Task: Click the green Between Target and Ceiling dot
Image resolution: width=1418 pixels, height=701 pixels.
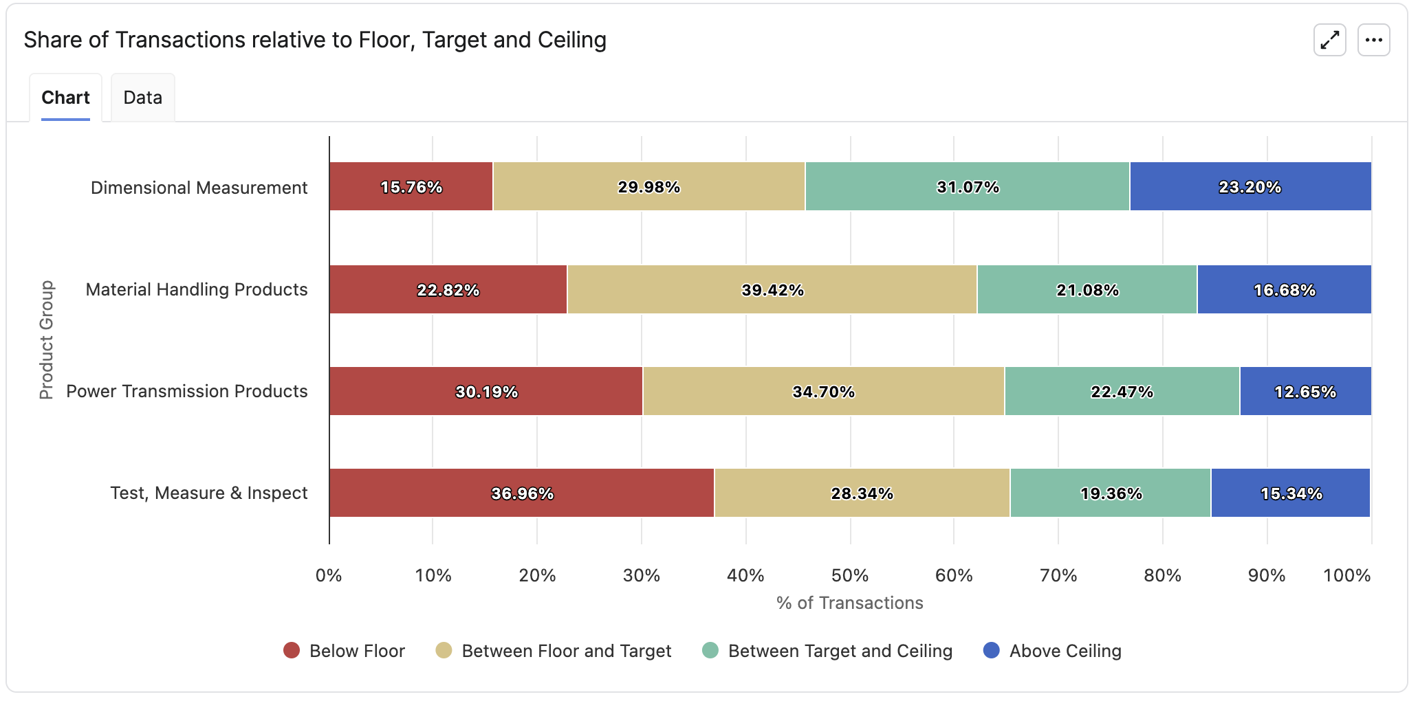Action: click(710, 650)
